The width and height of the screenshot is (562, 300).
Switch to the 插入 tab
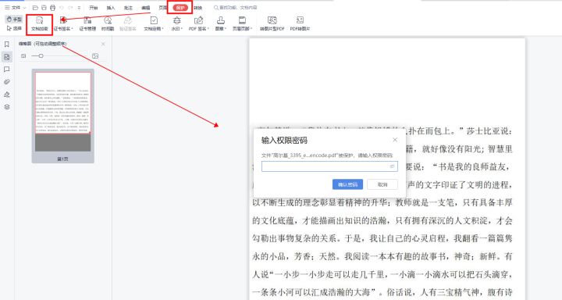[x=111, y=8]
